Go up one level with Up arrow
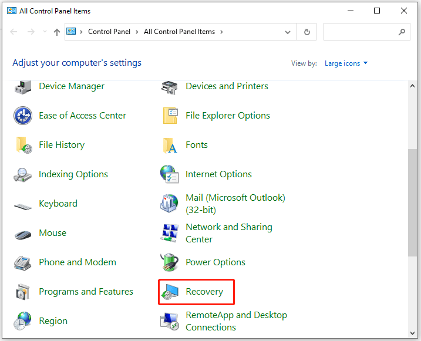This screenshot has width=421, height=341. (x=56, y=32)
